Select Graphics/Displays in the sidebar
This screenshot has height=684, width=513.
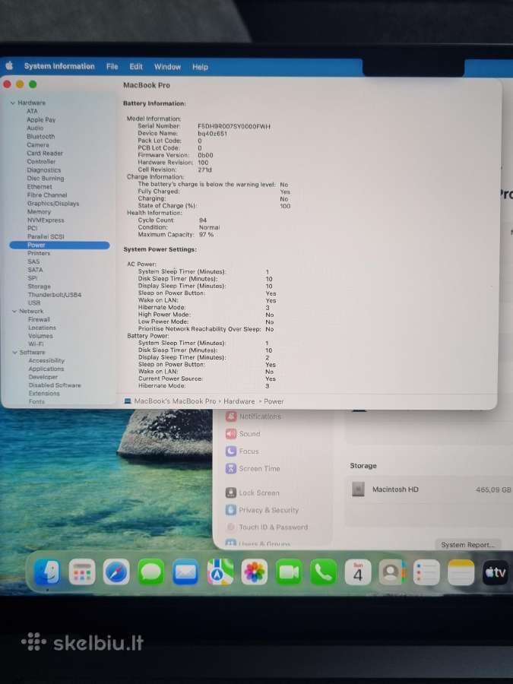click(x=53, y=203)
